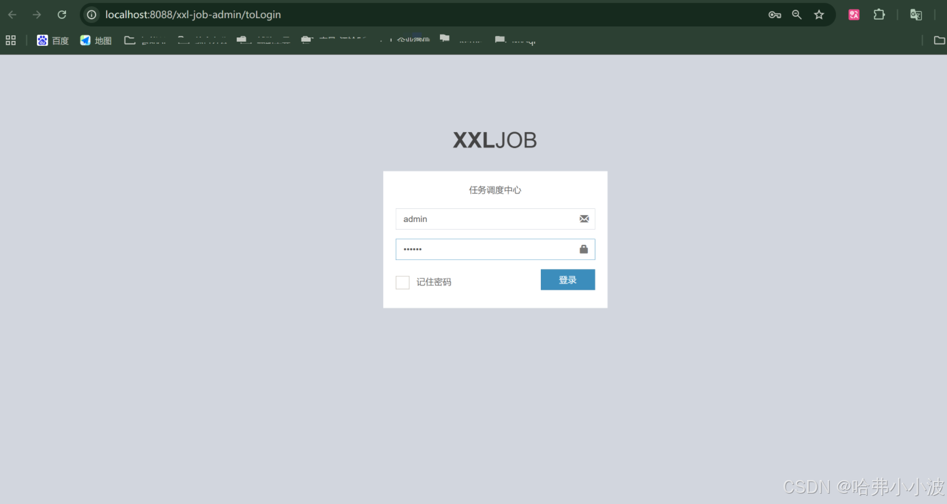This screenshot has width=947, height=504.
Task: Click the 任务调度中心 heading text
Action: [x=495, y=190]
